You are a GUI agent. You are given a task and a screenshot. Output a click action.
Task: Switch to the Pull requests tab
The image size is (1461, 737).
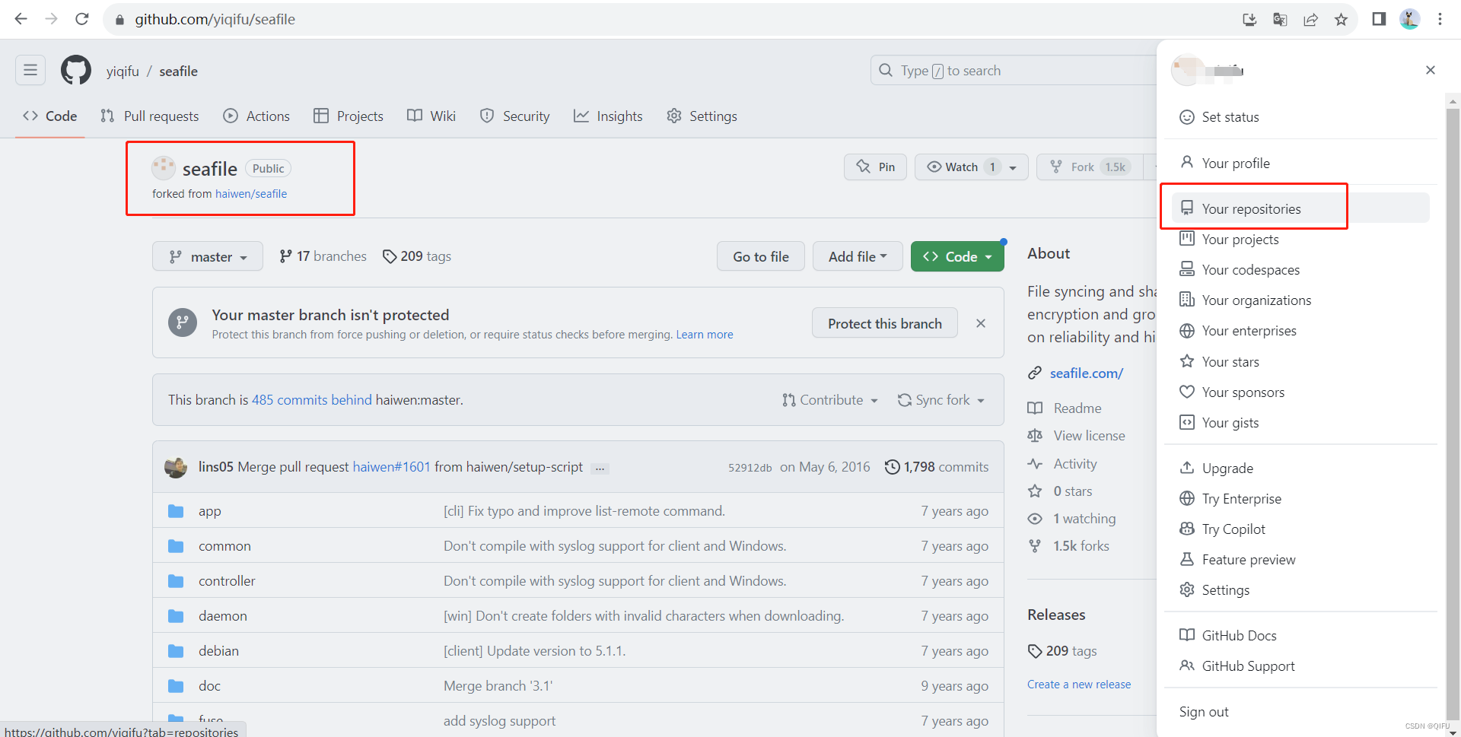tap(150, 116)
